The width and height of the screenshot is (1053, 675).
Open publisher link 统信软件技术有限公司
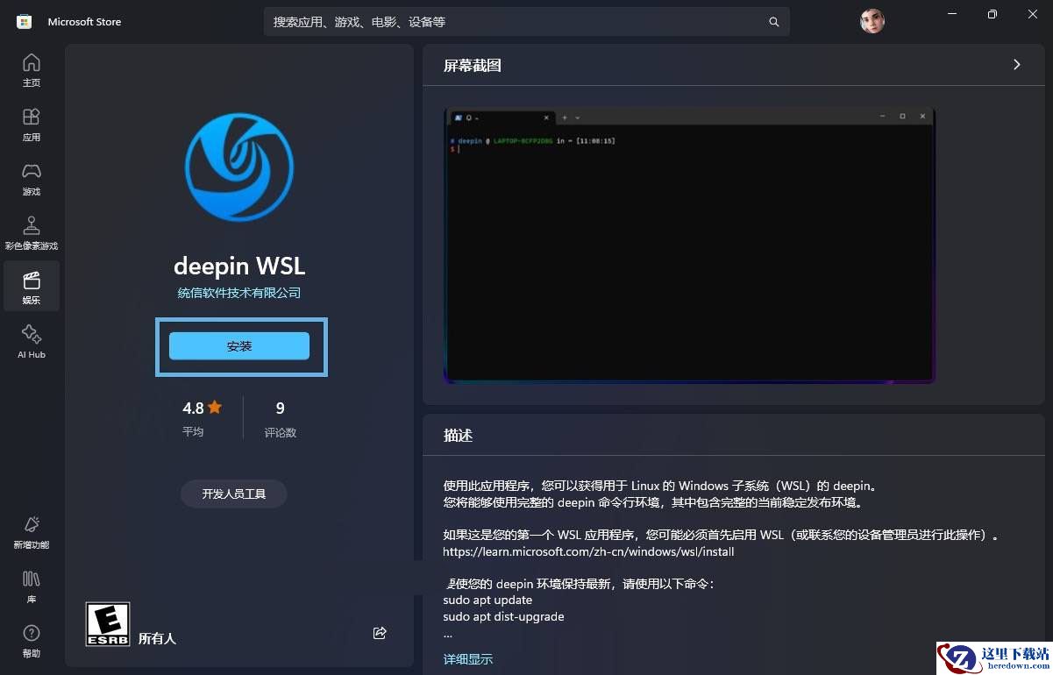pyautogui.click(x=239, y=293)
